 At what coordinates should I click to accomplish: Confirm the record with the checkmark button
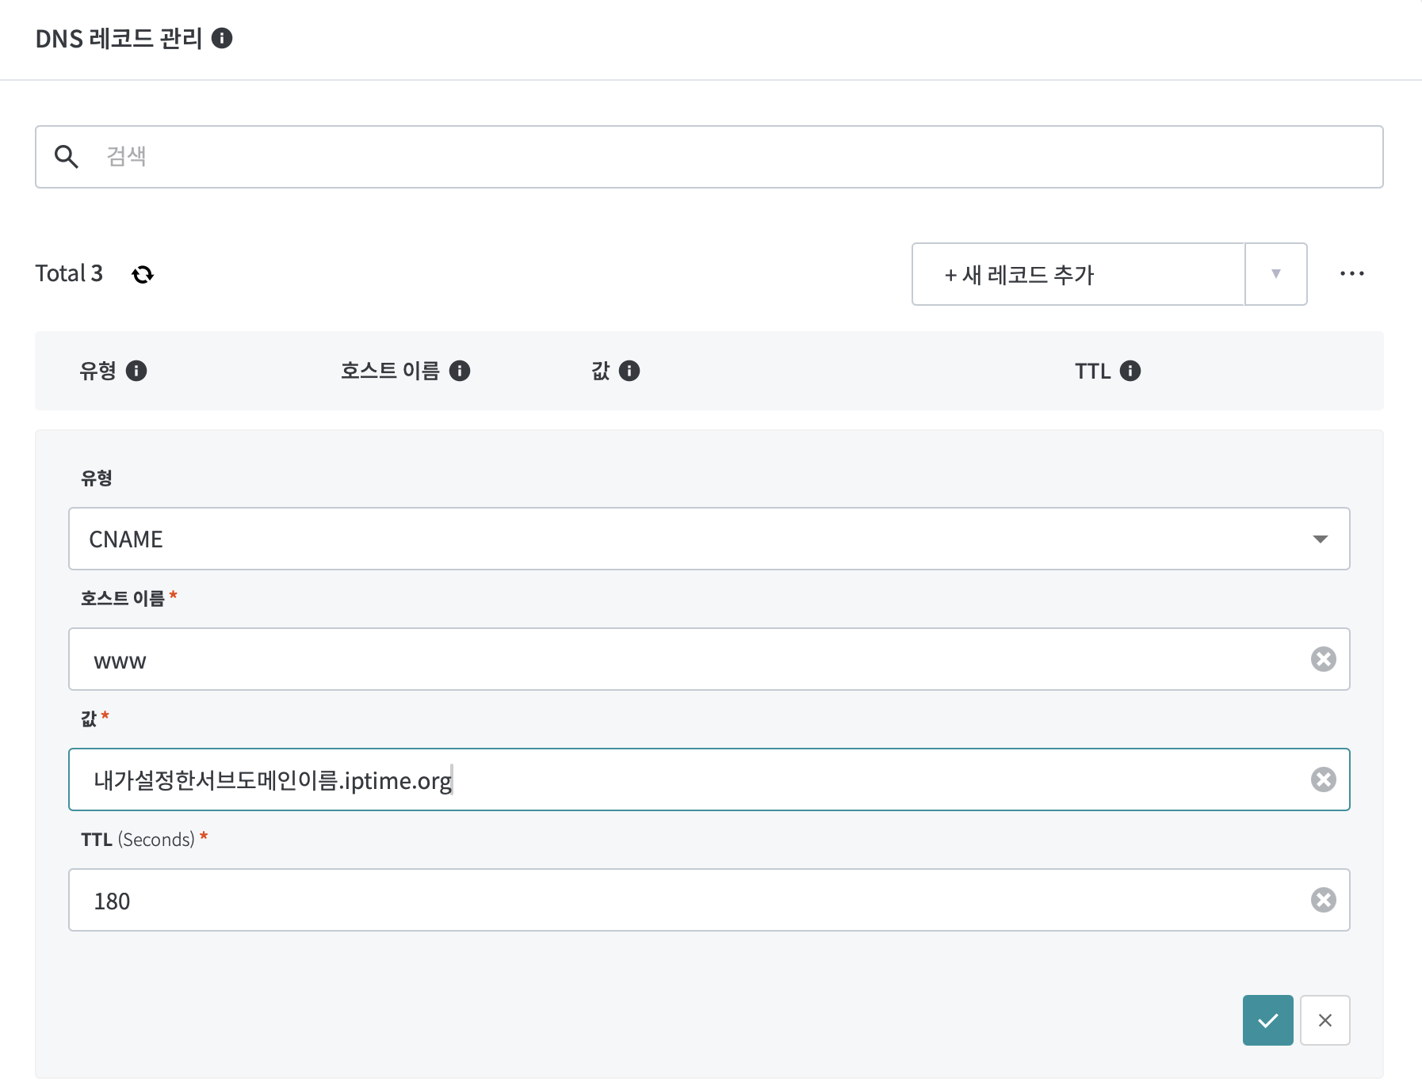pyautogui.click(x=1267, y=1020)
